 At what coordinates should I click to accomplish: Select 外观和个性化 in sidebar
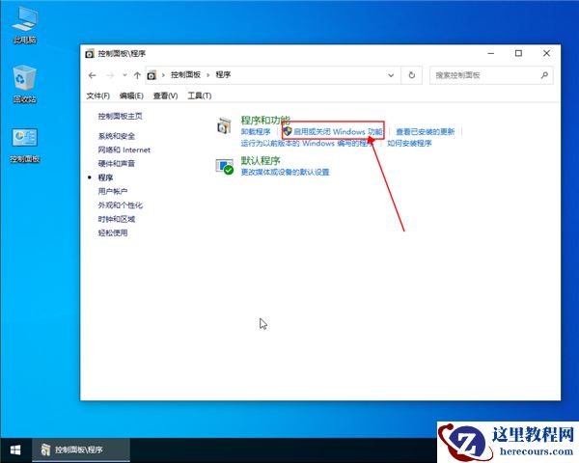pos(120,205)
